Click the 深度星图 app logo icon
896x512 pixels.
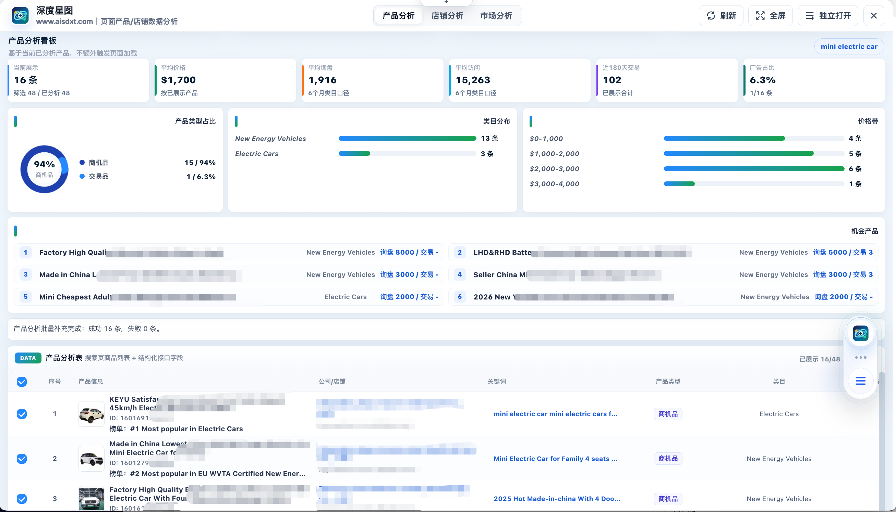tap(20, 15)
